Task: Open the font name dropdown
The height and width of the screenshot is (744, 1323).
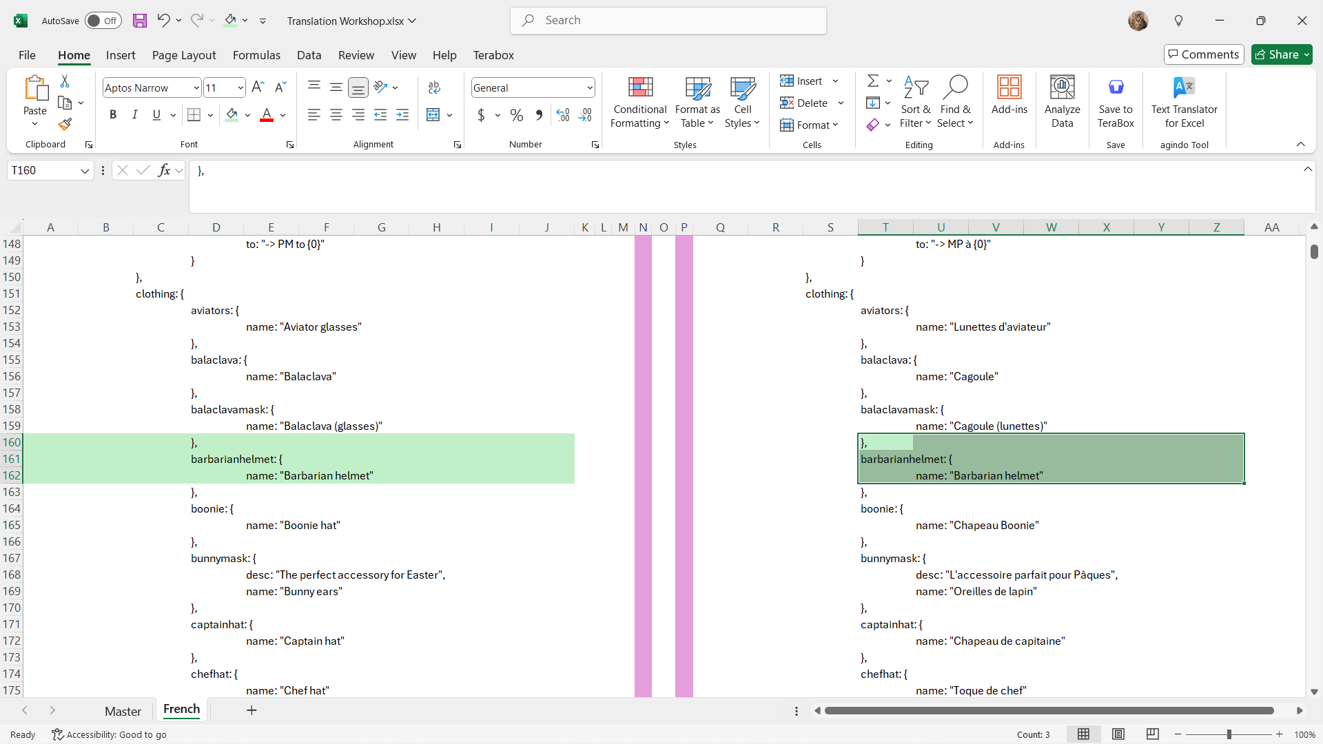Action: 196,88
